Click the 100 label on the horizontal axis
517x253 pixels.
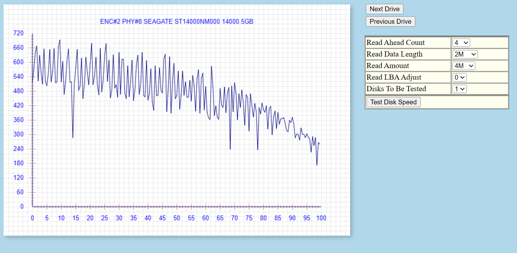click(x=321, y=218)
